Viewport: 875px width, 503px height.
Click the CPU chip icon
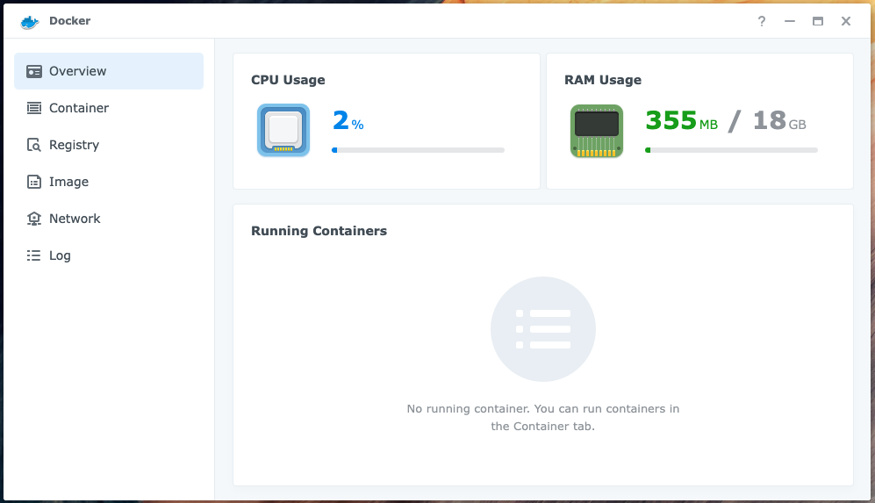283,131
